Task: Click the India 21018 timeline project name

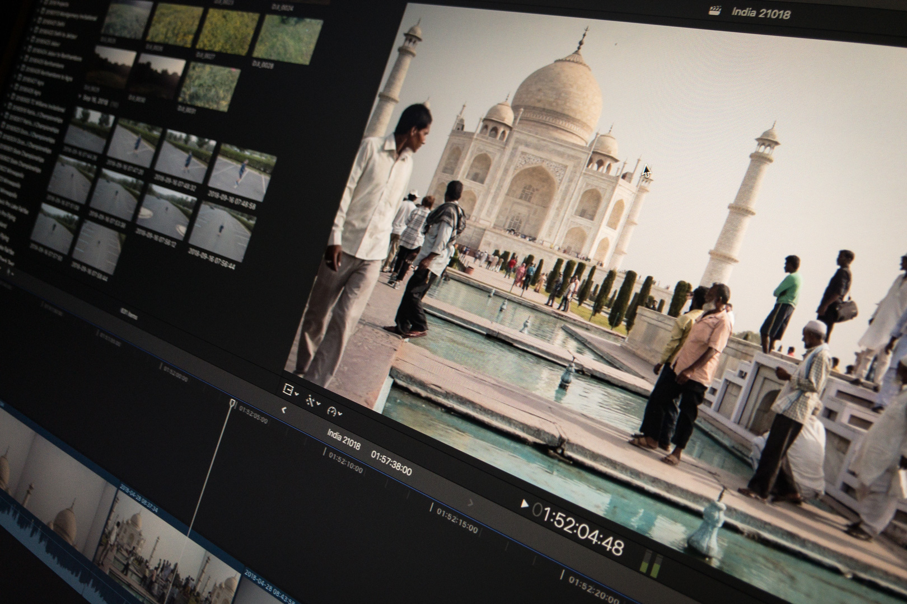Action: [x=344, y=439]
